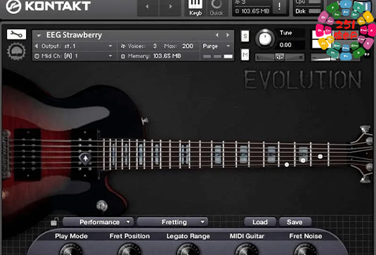Open the Performance page dropdown
376x255 pixels.
tap(98, 222)
